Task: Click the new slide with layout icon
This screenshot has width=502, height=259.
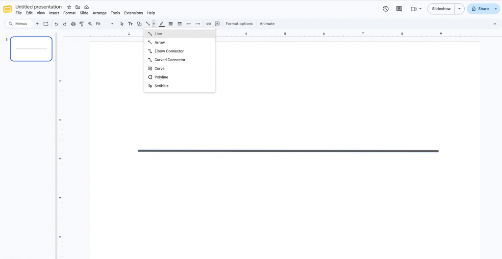Action: (x=46, y=24)
